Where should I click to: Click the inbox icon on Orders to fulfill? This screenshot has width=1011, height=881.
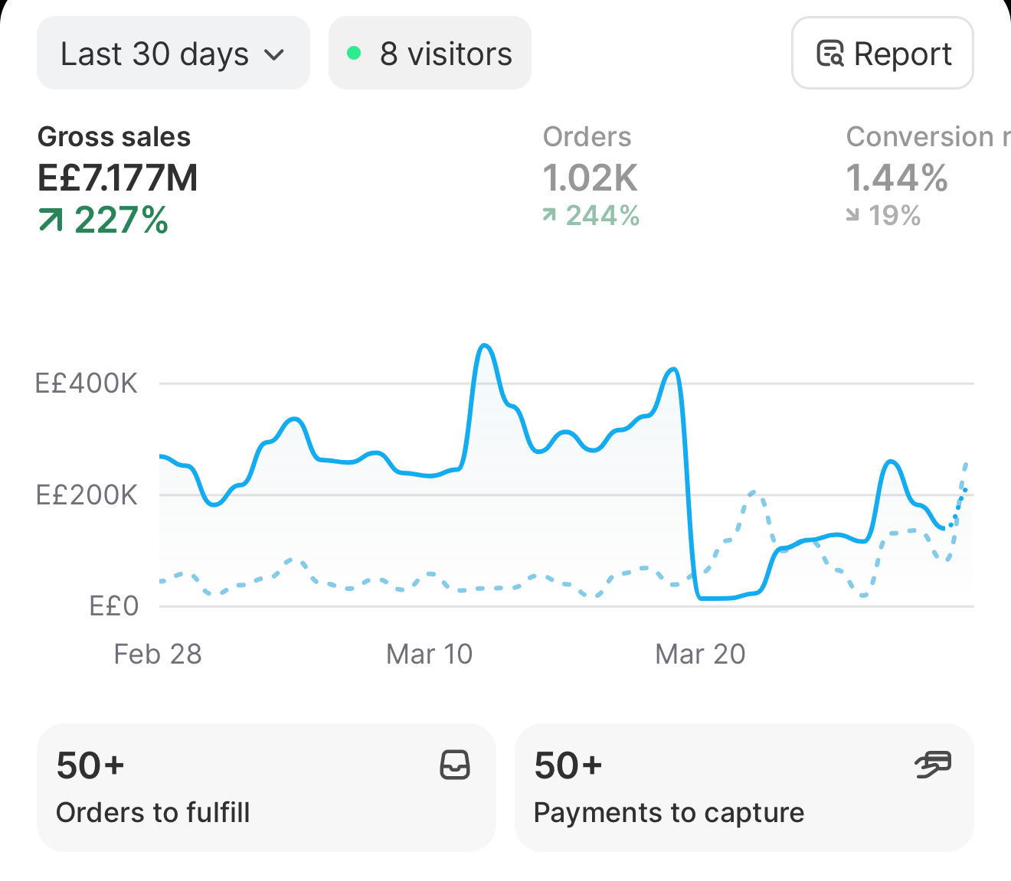pyautogui.click(x=455, y=765)
